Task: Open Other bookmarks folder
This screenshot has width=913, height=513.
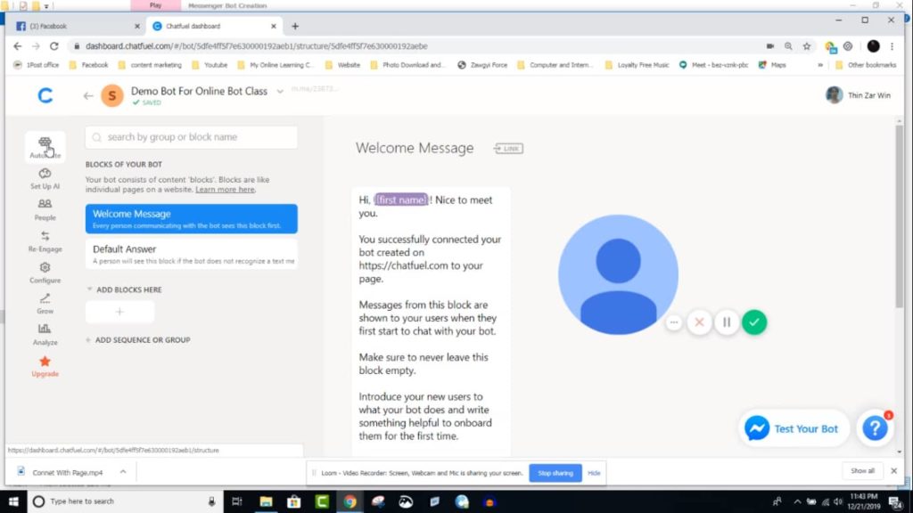Action: tap(866, 65)
